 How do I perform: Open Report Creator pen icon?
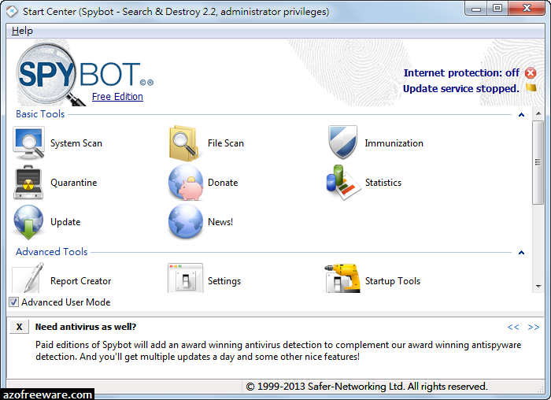pyautogui.click(x=28, y=278)
